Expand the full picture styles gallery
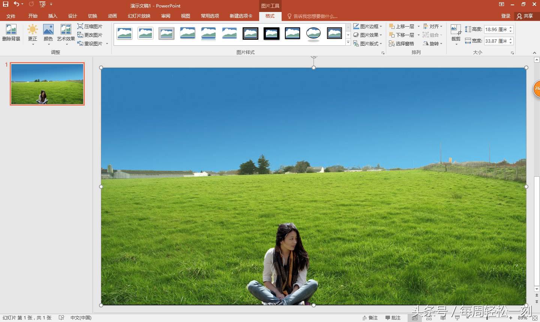This screenshot has height=322, width=540. pos(348,43)
